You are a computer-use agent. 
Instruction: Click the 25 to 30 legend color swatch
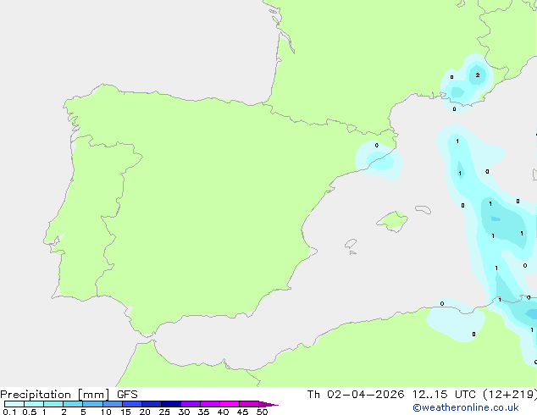(x=171, y=404)
